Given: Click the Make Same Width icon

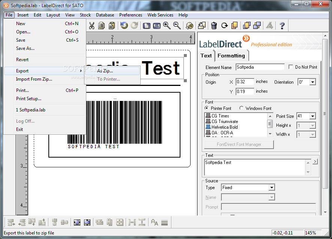Looking at the screenshot, I should coord(99,222).
